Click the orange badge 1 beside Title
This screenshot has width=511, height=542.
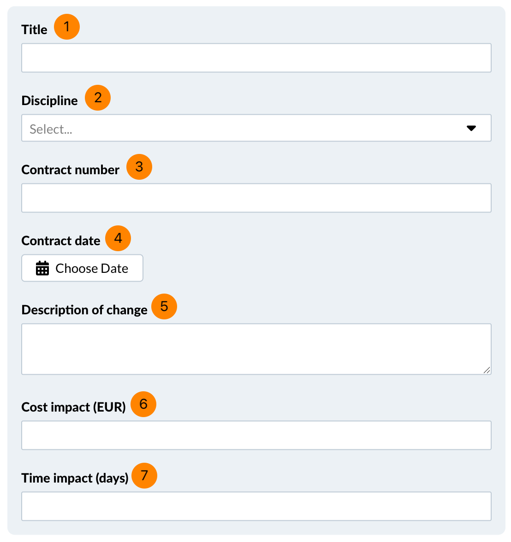click(x=67, y=27)
